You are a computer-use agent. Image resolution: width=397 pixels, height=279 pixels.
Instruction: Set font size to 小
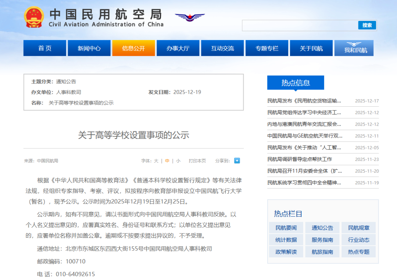click(178, 161)
